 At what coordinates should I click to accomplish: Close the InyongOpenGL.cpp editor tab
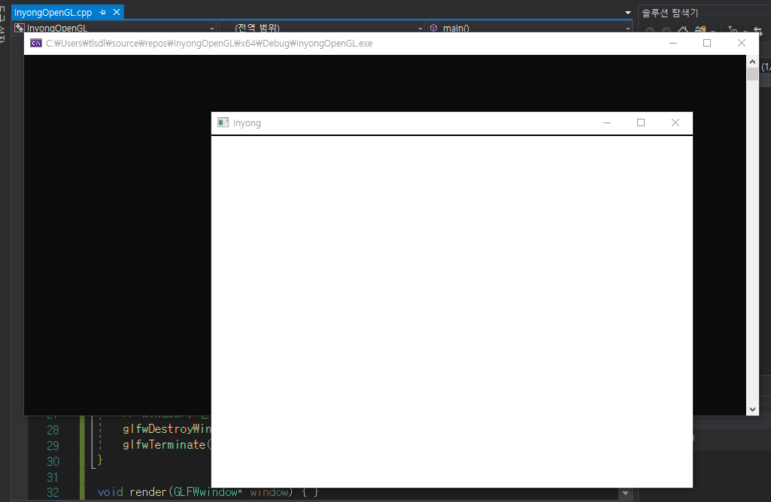click(x=117, y=12)
